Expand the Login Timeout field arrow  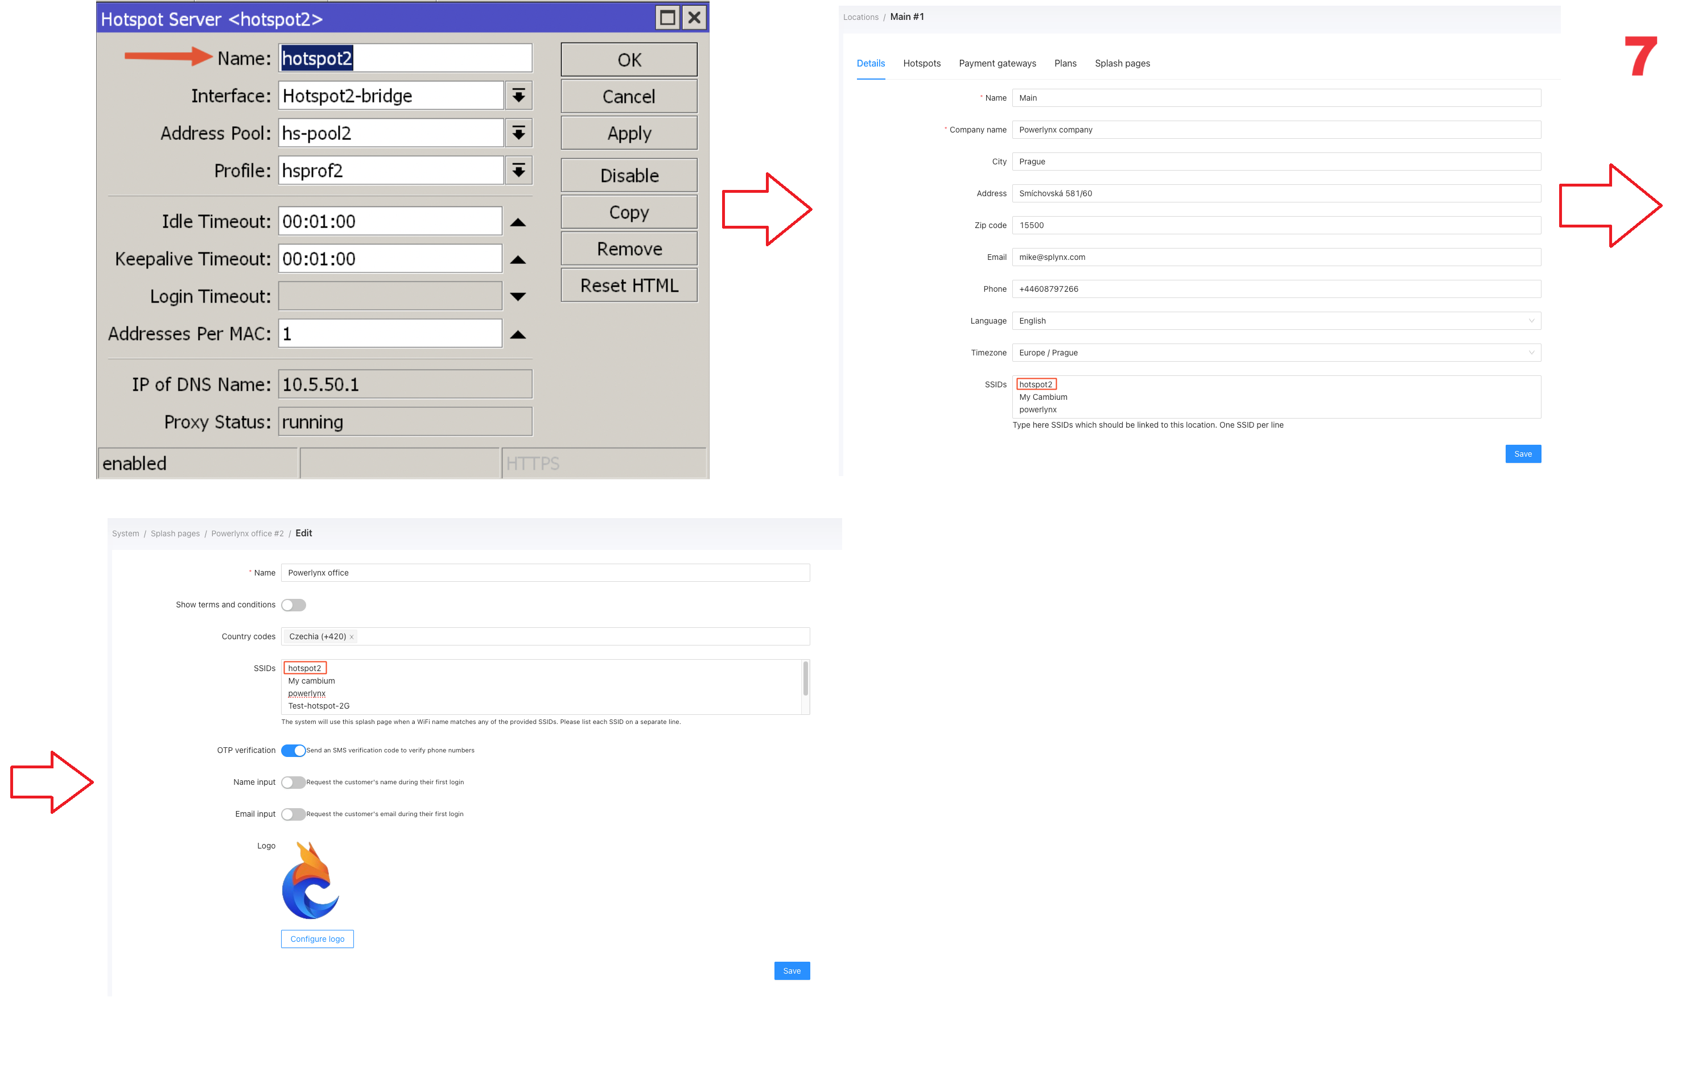(x=518, y=297)
